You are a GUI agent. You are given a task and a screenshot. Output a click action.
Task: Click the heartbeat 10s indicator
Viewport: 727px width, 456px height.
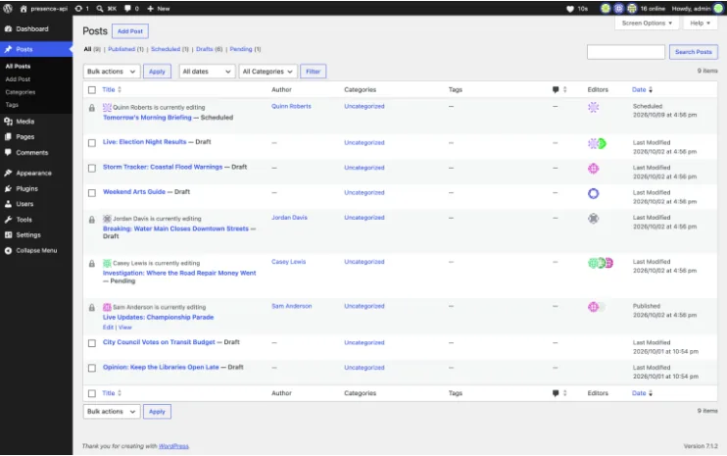pos(577,9)
